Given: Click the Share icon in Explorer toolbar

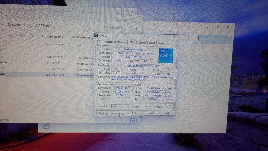Looking at the screenshot, I should (21, 36).
